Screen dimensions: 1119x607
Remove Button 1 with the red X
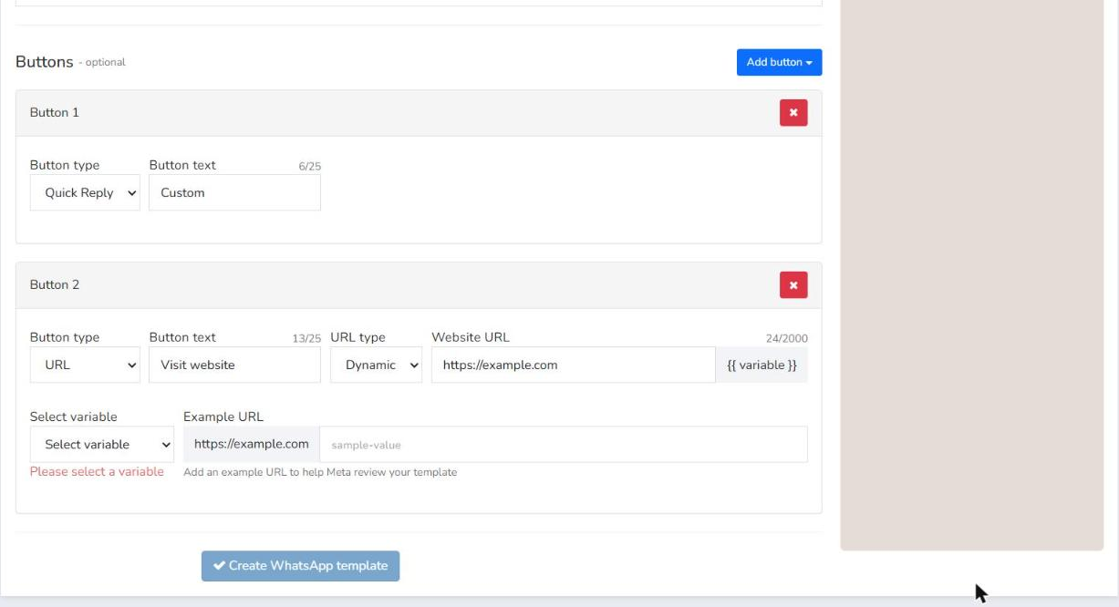[793, 113]
